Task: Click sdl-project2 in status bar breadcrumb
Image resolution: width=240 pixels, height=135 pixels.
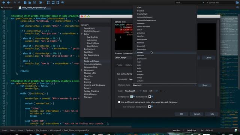Action: pos(55,130)
